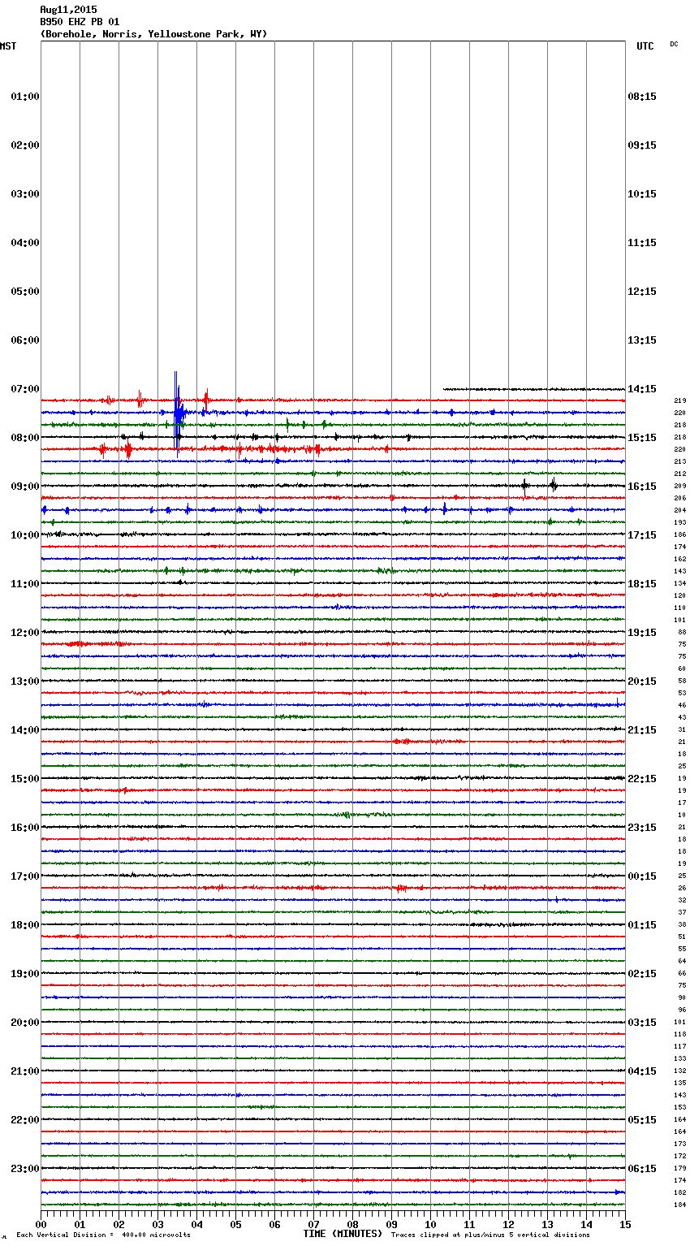690x1246 pixels.
Task: Select the "04:00" MST time label
Action: [25, 243]
